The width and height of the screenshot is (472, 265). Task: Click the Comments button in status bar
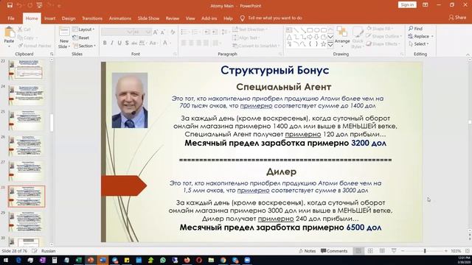click(x=334, y=251)
